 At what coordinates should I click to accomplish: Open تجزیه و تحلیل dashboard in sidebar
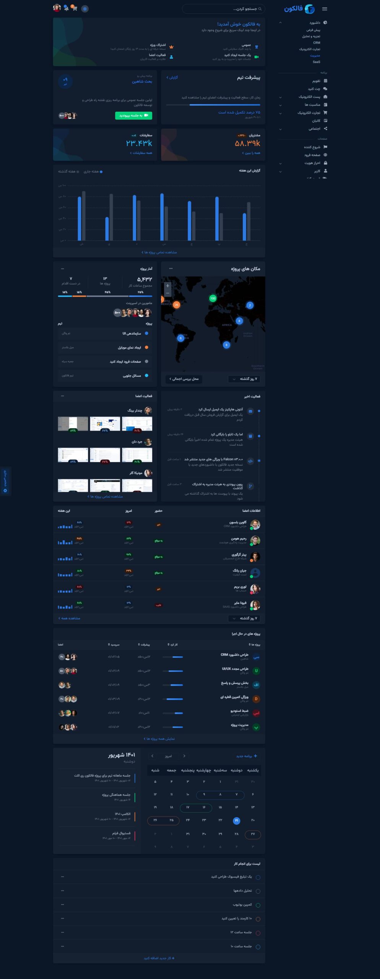(311, 36)
